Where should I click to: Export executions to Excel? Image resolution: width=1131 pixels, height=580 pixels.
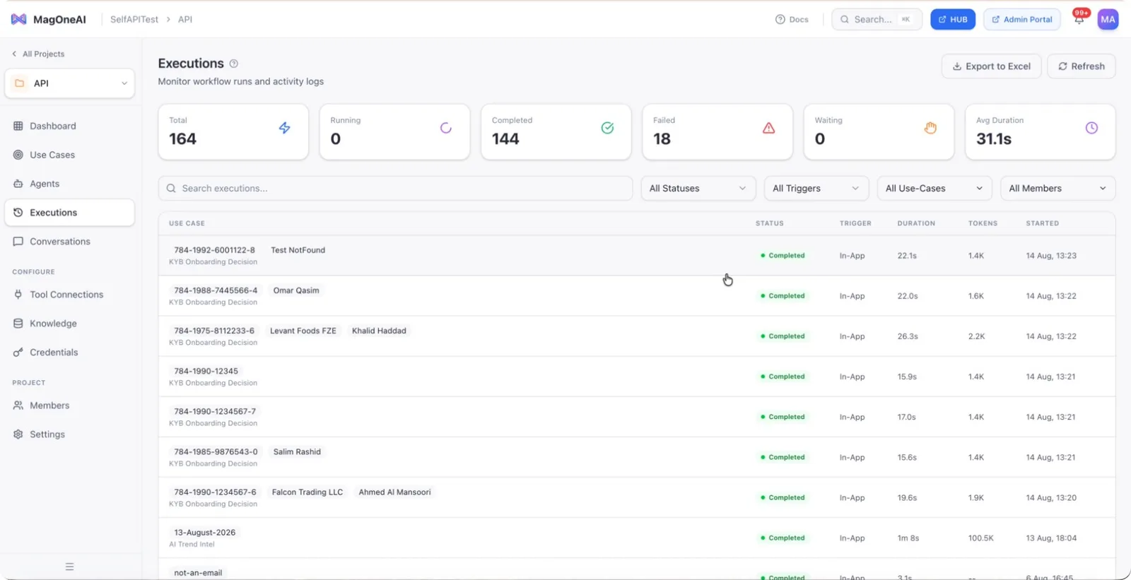991,66
